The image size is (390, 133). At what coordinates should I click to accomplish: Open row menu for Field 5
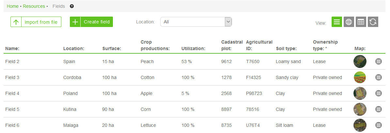(x=379, y=109)
